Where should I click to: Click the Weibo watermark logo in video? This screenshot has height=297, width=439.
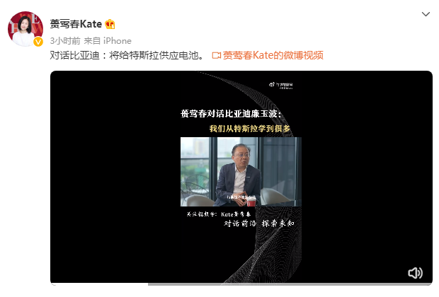(x=281, y=86)
